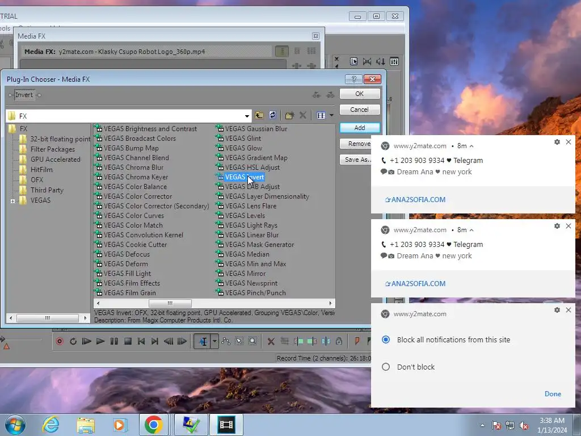The height and width of the screenshot is (436, 581).
Task: Click the Stop button in transport bar
Action: click(128, 341)
